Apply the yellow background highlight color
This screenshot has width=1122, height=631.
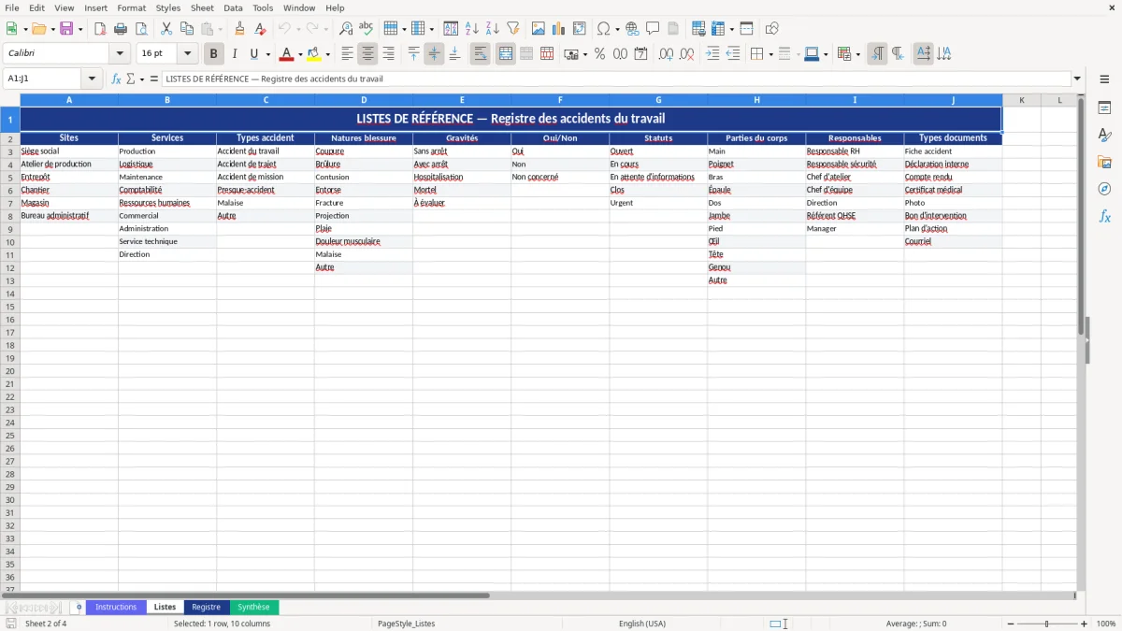click(x=313, y=54)
